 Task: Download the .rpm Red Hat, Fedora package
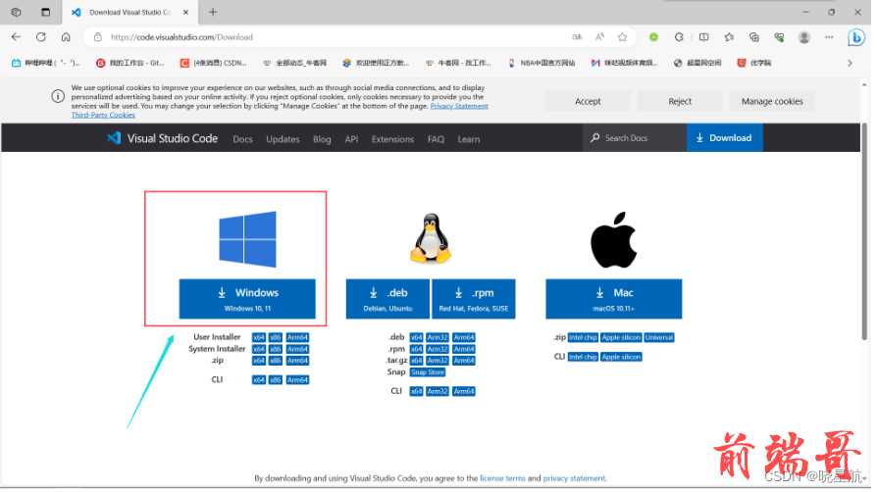(473, 299)
